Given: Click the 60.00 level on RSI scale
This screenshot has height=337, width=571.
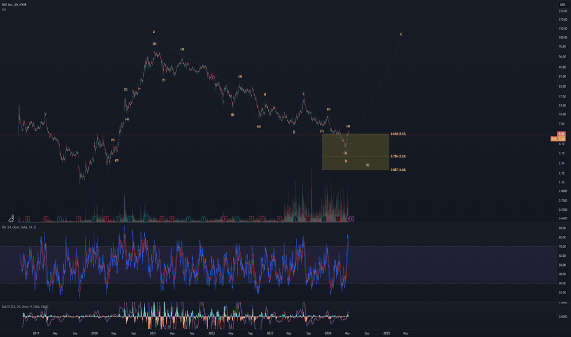Looking at the screenshot, I should [x=562, y=256].
